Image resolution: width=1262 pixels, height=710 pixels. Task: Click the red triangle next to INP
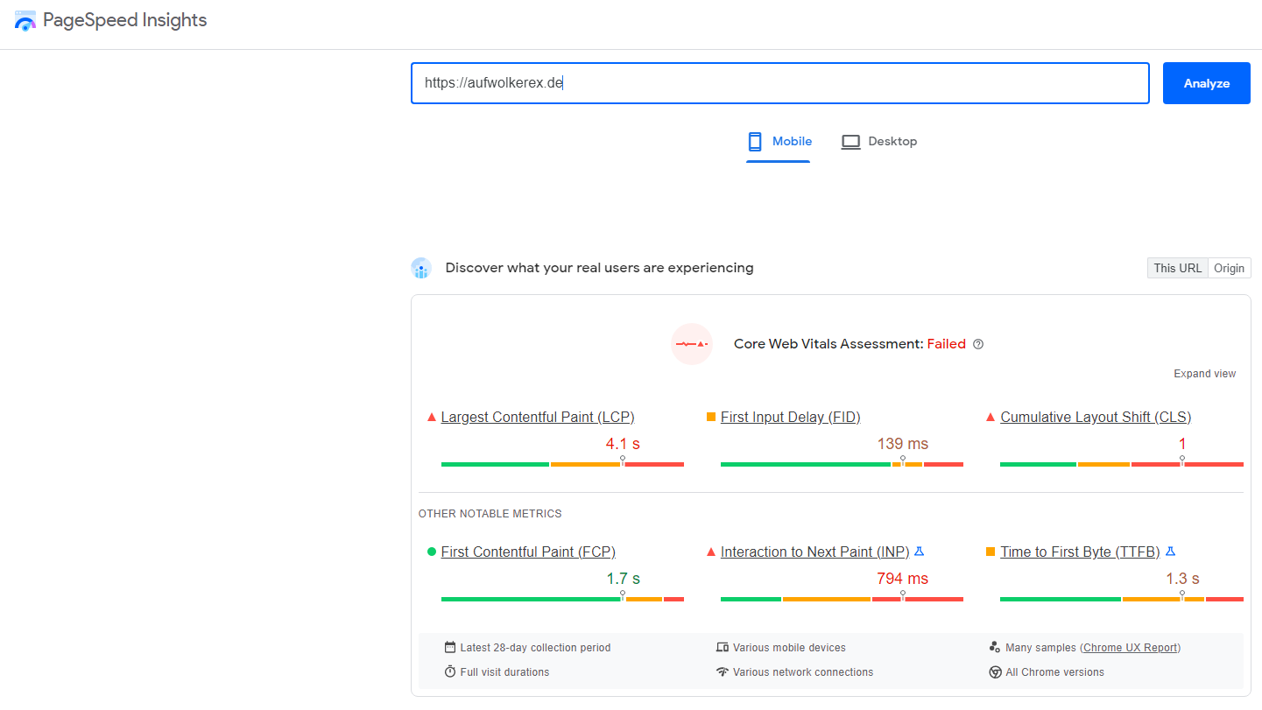tap(711, 552)
